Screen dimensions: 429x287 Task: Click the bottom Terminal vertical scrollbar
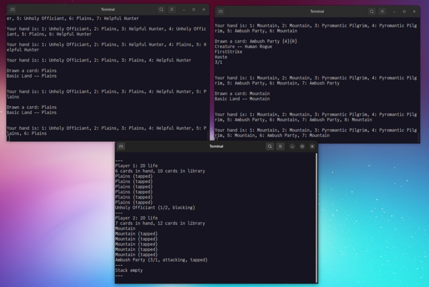(317, 217)
